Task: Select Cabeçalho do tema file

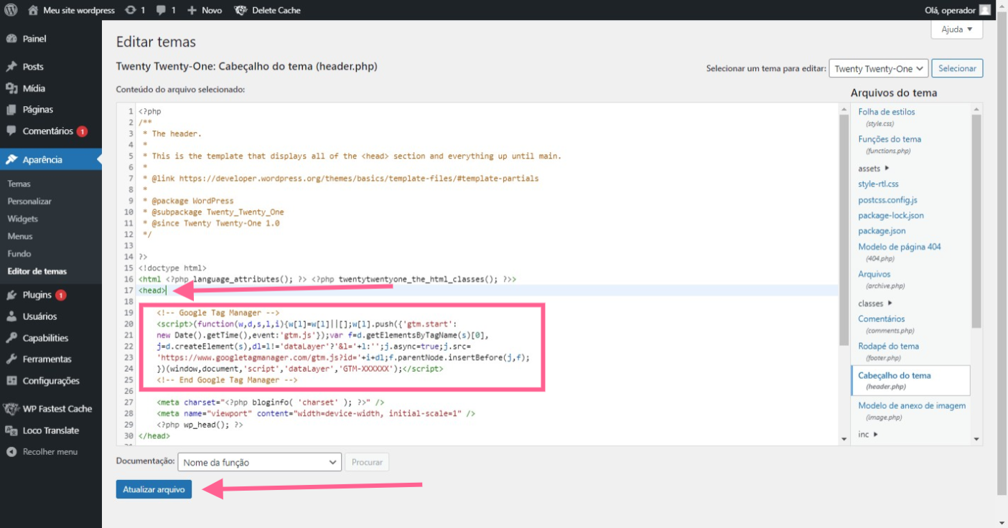Action: tap(910, 380)
